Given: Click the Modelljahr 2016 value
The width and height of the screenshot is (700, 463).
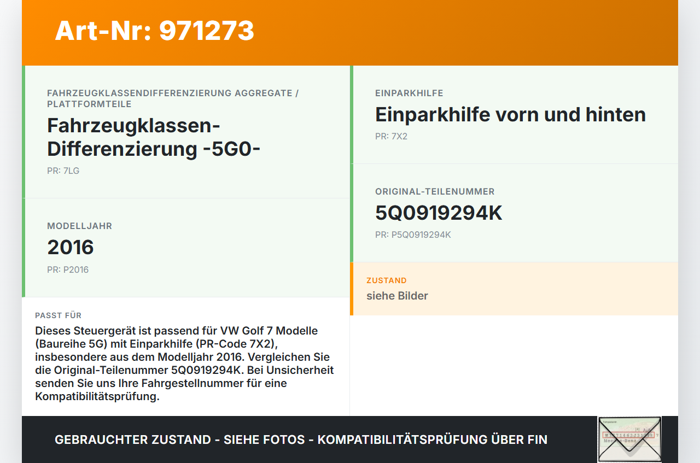Looking at the screenshot, I should [x=71, y=247].
